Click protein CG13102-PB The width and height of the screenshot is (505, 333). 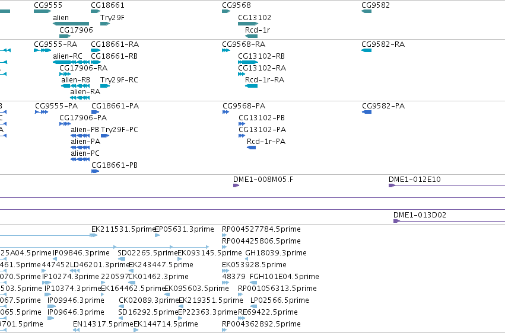(242, 124)
